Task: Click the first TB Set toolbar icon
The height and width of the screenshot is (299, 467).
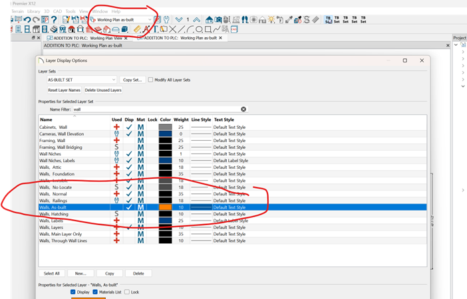Action: point(329,19)
